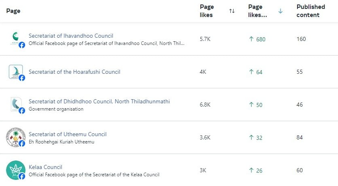Click the 84 published content value for Utheemu
This screenshot has width=338, height=186.
(x=300, y=137)
